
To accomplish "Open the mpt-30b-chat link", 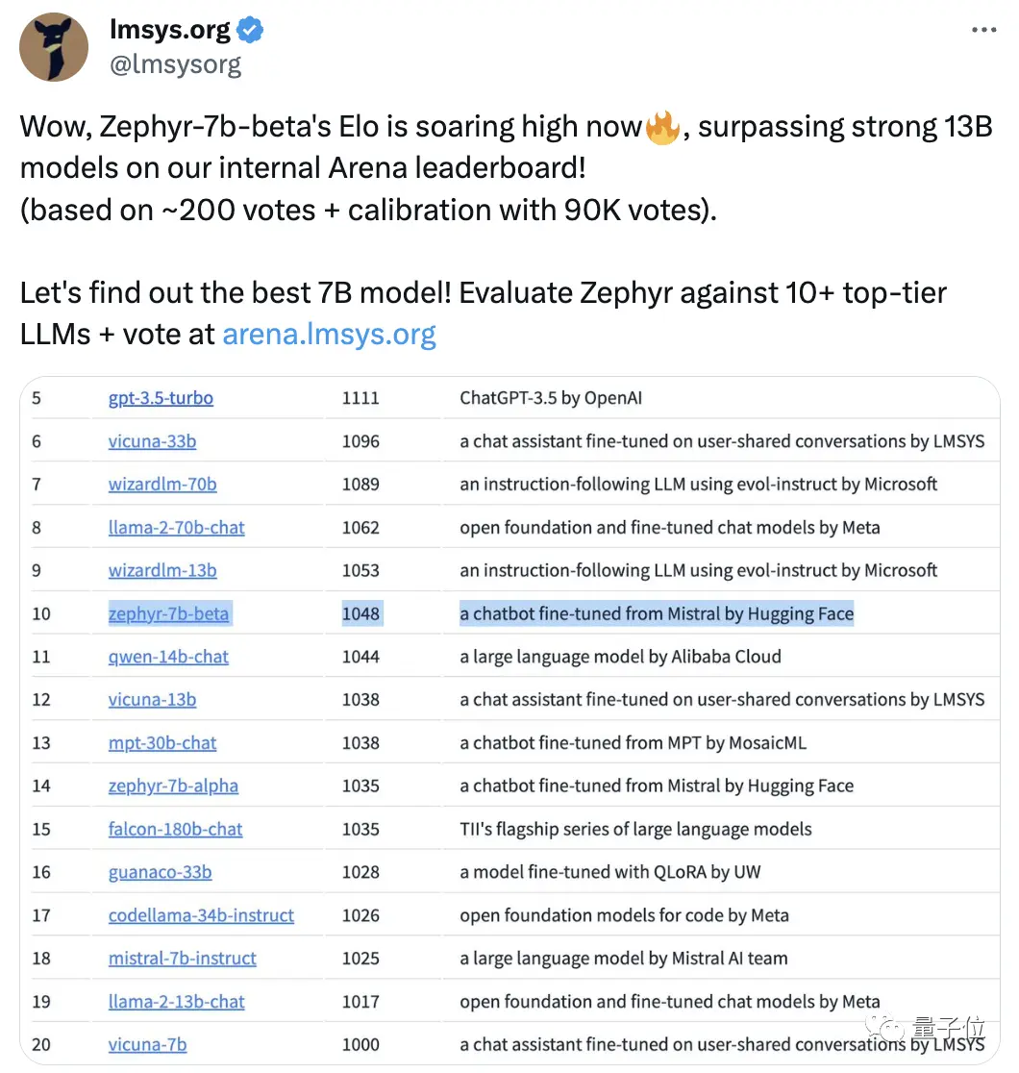I will click(x=162, y=743).
